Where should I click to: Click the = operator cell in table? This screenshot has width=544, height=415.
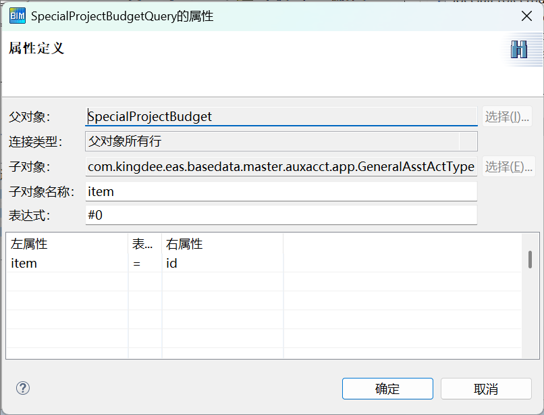(x=144, y=264)
